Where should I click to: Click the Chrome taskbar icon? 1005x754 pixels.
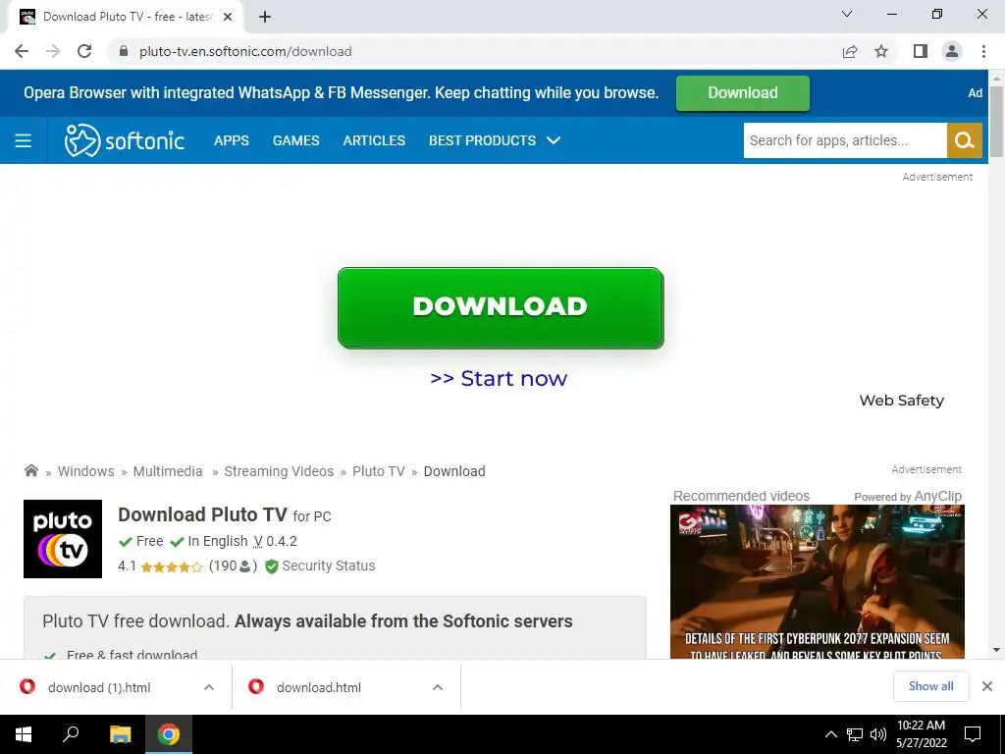point(169,734)
